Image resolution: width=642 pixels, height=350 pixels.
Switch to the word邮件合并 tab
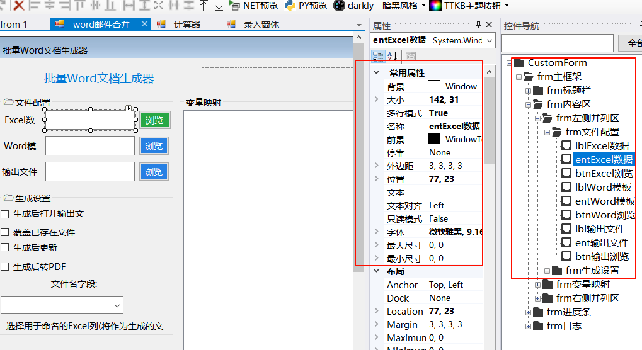click(x=101, y=25)
